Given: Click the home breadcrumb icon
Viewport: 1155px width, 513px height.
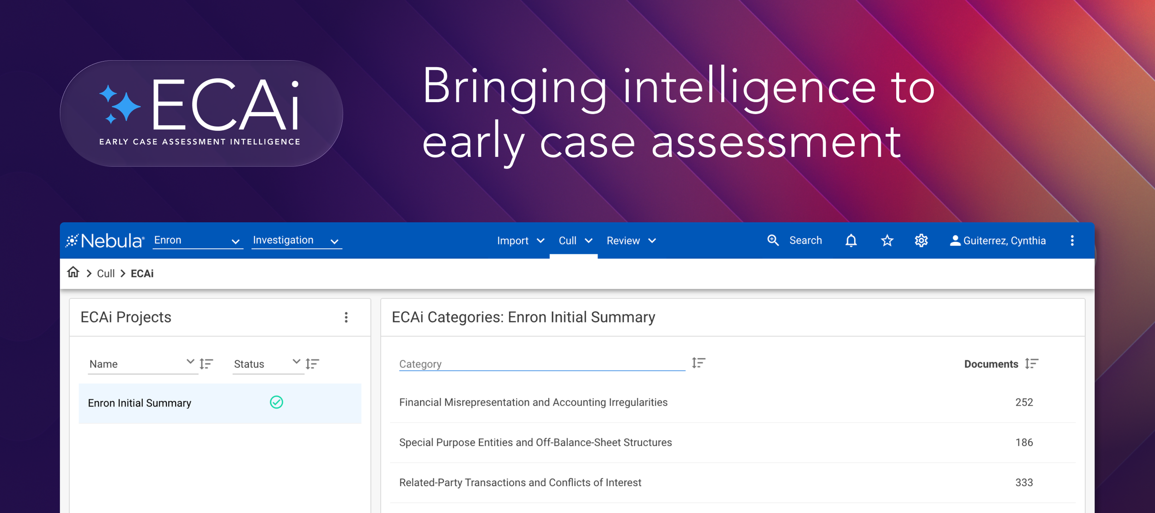Looking at the screenshot, I should [x=73, y=272].
